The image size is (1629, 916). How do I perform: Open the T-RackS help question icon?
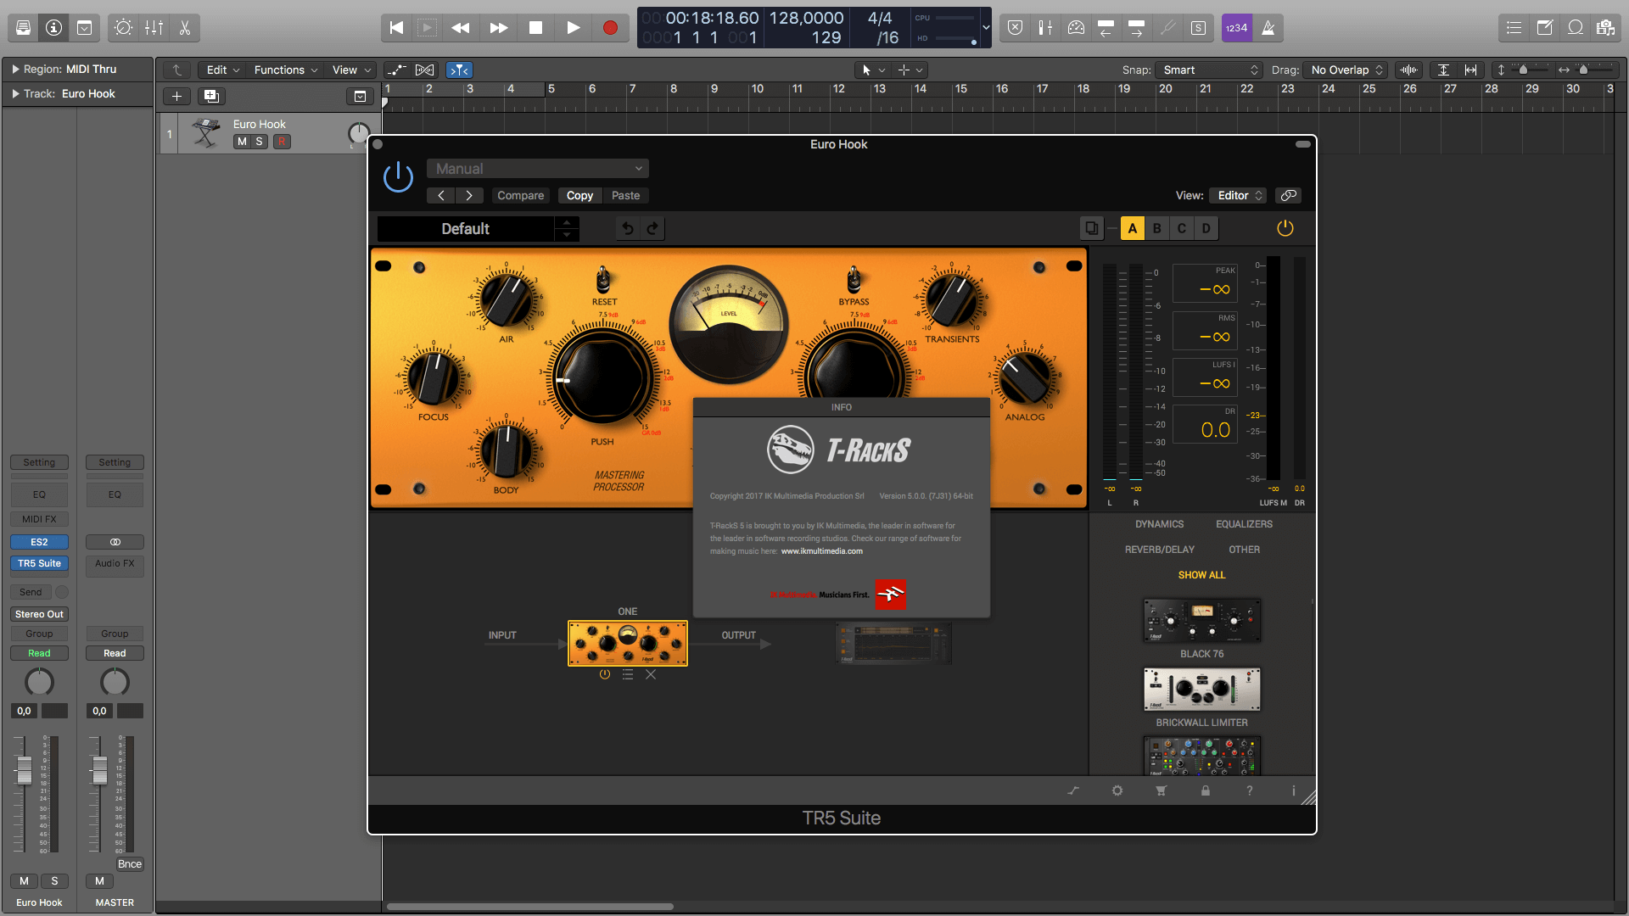click(1249, 790)
